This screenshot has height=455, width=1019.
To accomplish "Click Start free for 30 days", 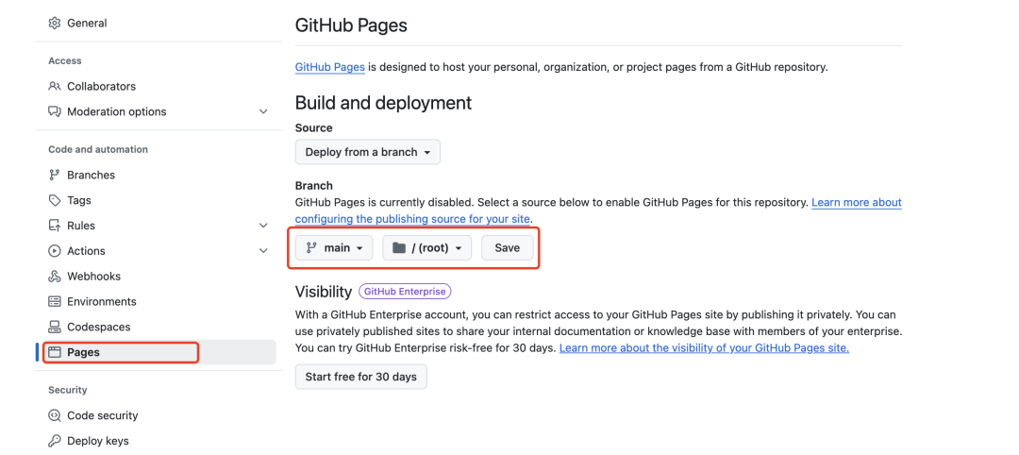I will tap(361, 377).
